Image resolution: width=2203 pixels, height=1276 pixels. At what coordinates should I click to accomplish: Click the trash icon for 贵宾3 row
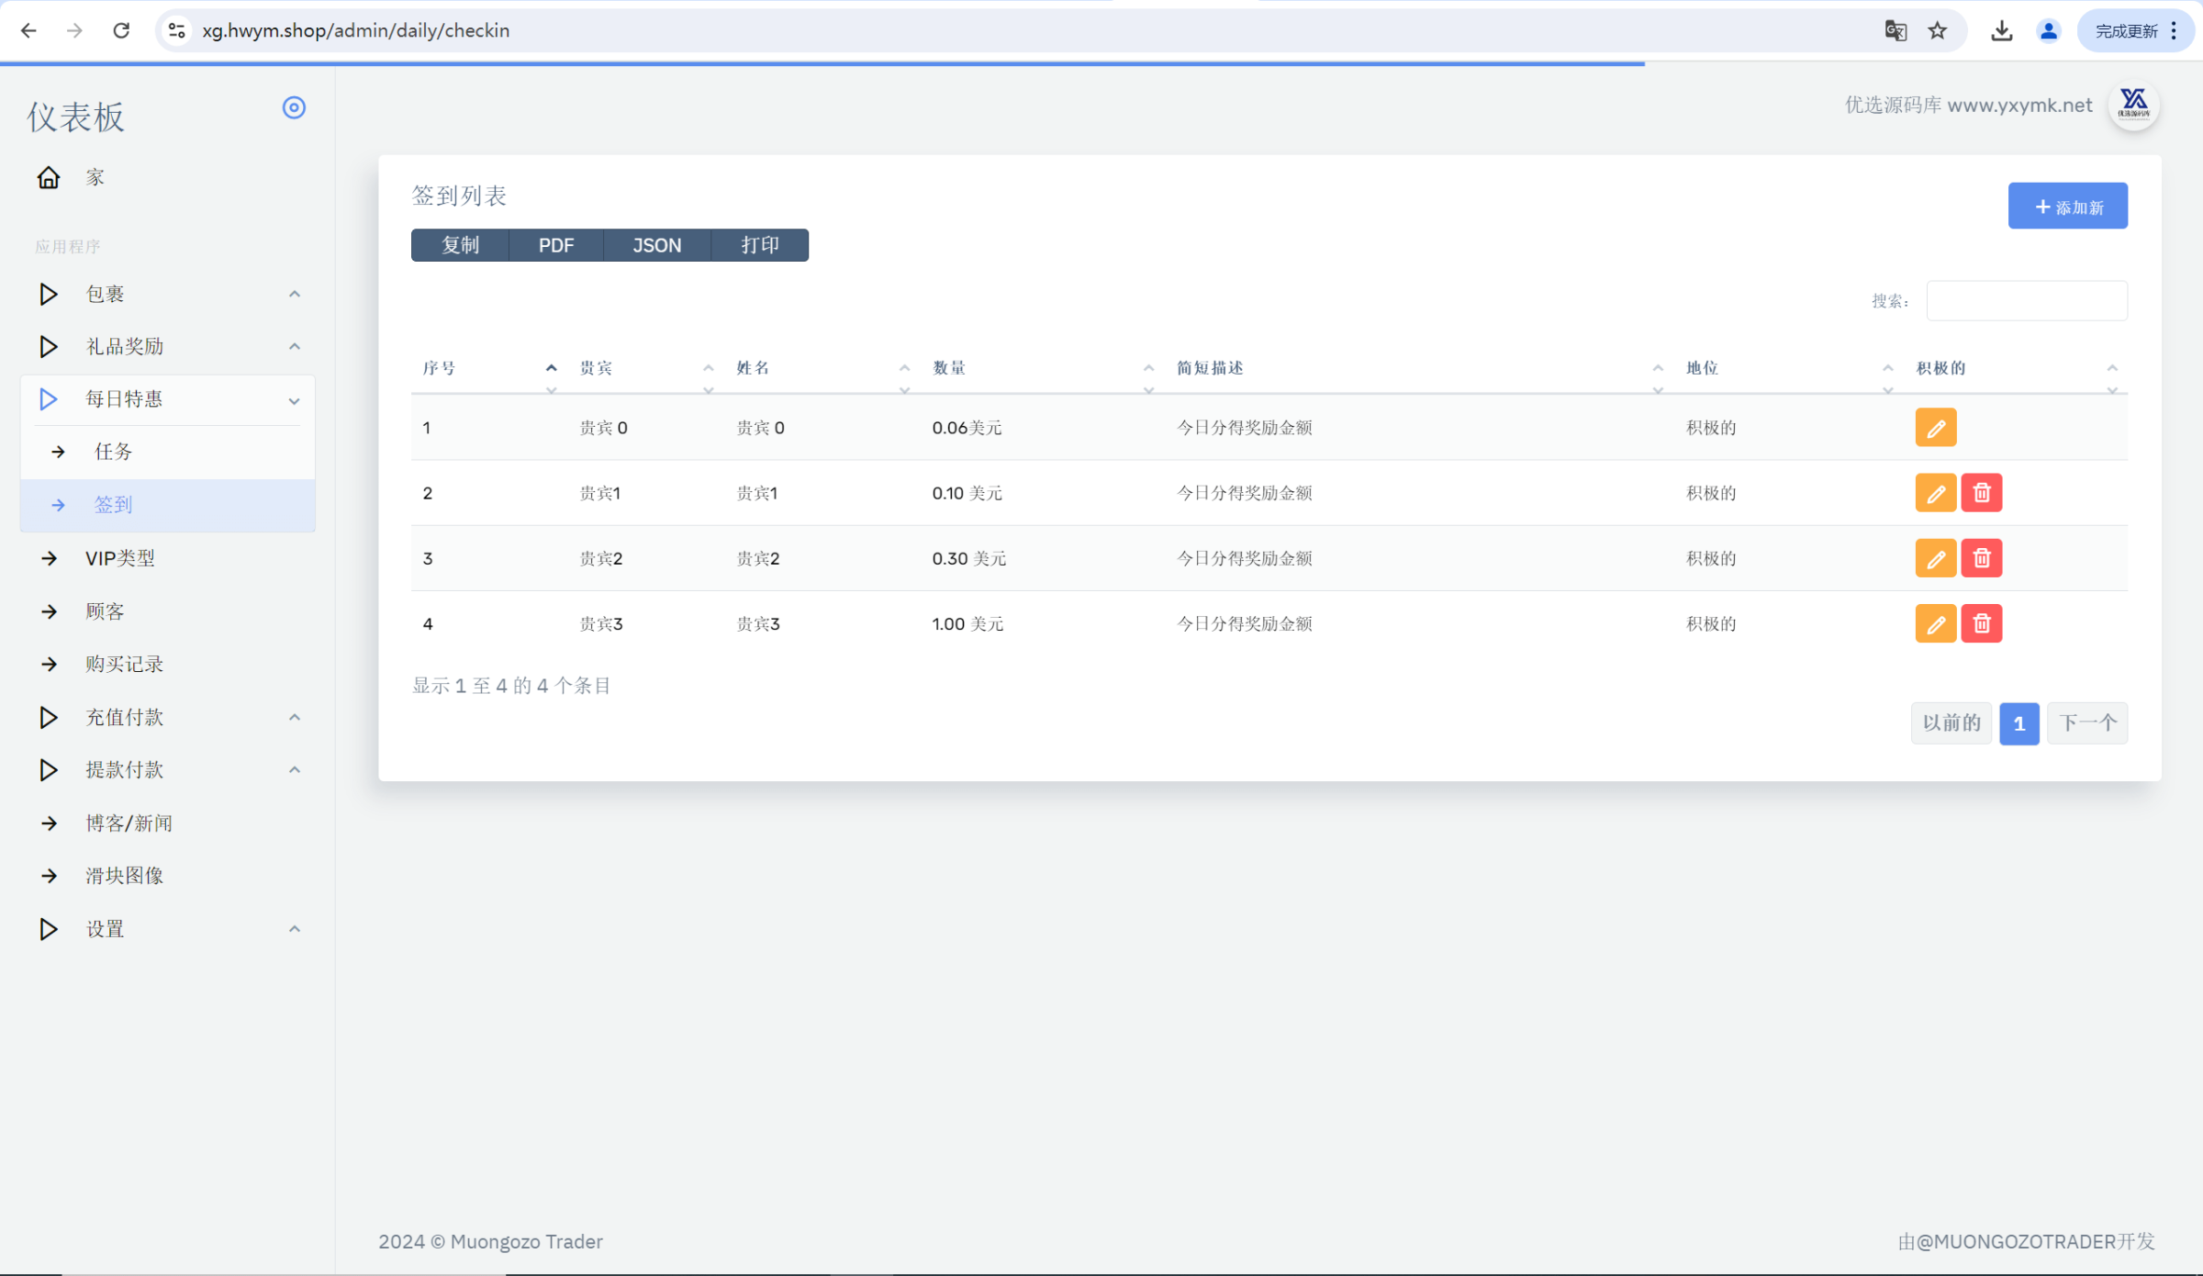[x=1981, y=624]
